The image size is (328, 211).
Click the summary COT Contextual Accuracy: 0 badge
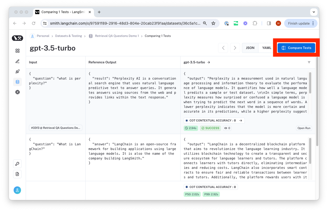click(x=211, y=187)
